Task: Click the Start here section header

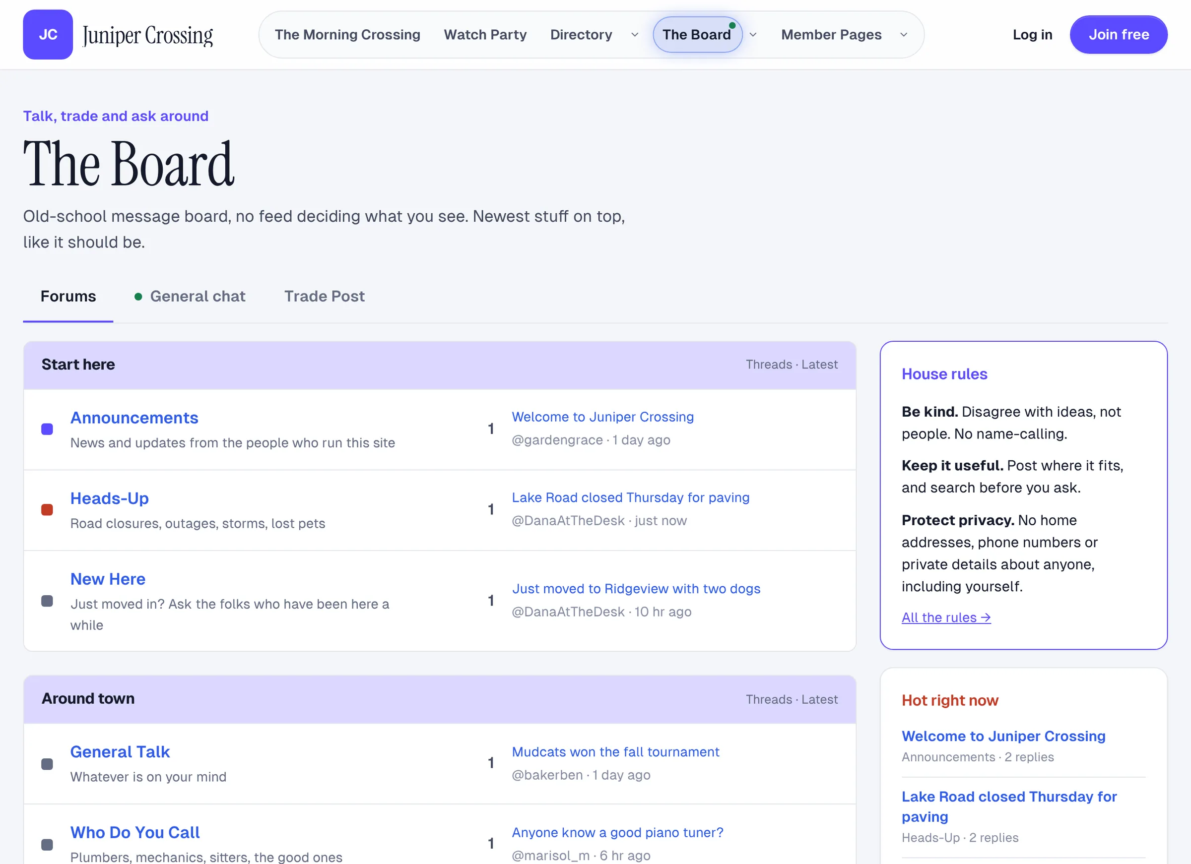Action: pyautogui.click(x=440, y=366)
